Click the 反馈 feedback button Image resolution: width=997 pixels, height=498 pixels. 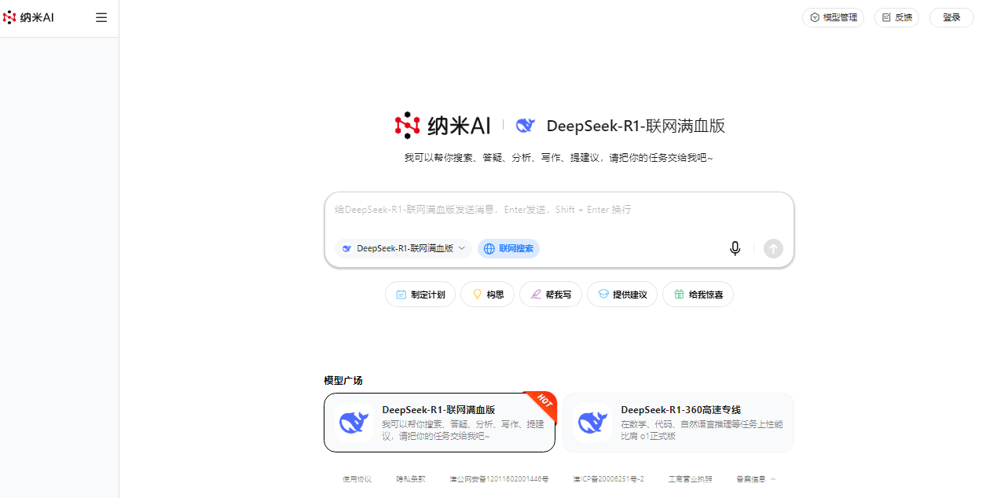click(896, 17)
